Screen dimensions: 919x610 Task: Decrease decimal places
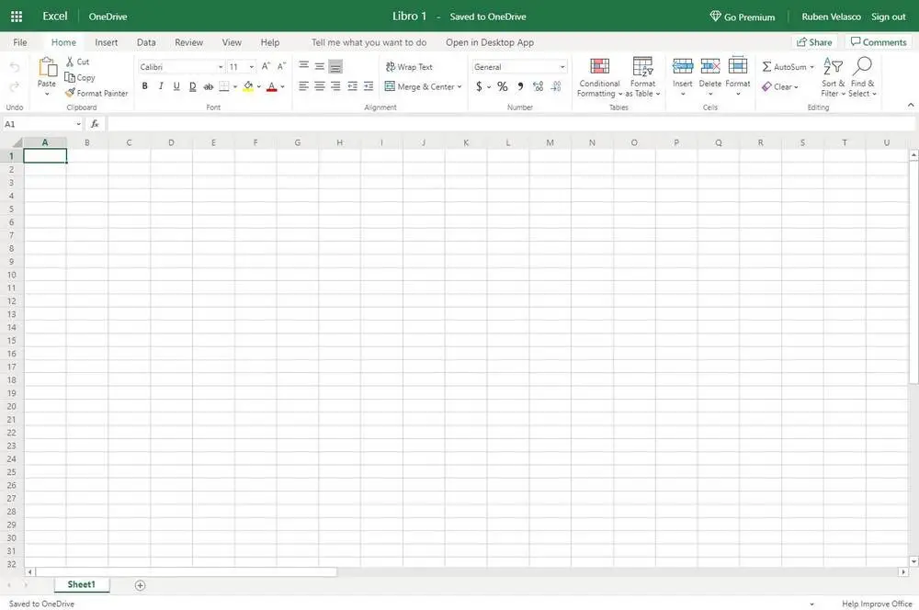[x=556, y=86]
